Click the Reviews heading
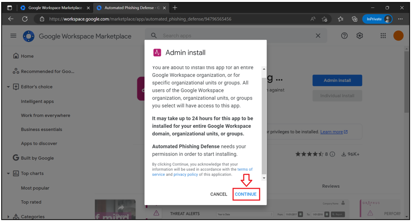 pos(331,186)
